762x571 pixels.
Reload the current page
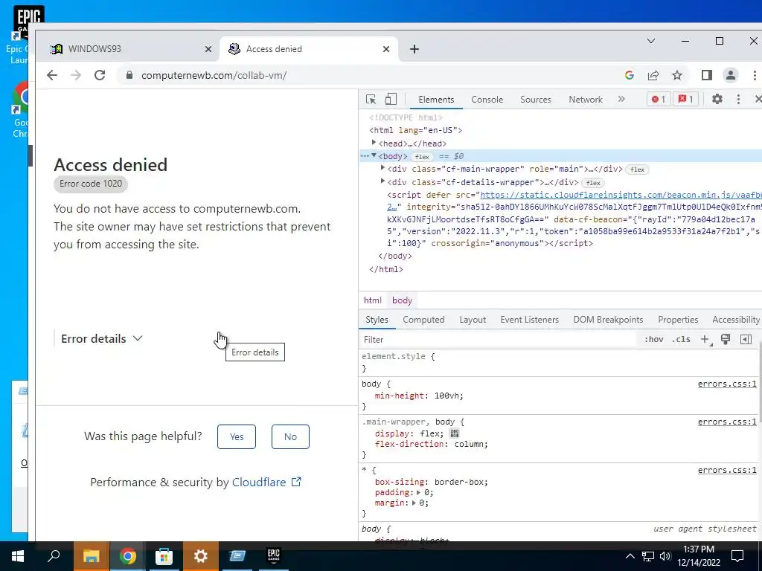click(100, 75)
